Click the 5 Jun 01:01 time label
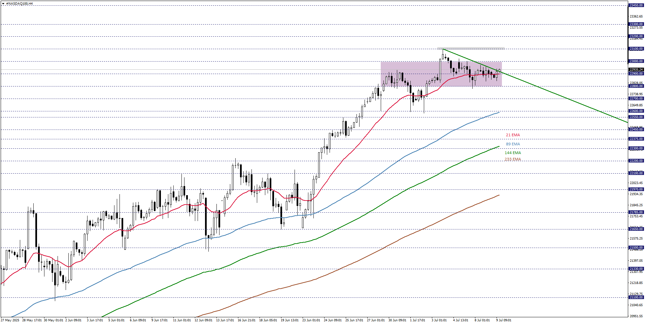Viewport: 645px width, 324px height. (116, 320)
